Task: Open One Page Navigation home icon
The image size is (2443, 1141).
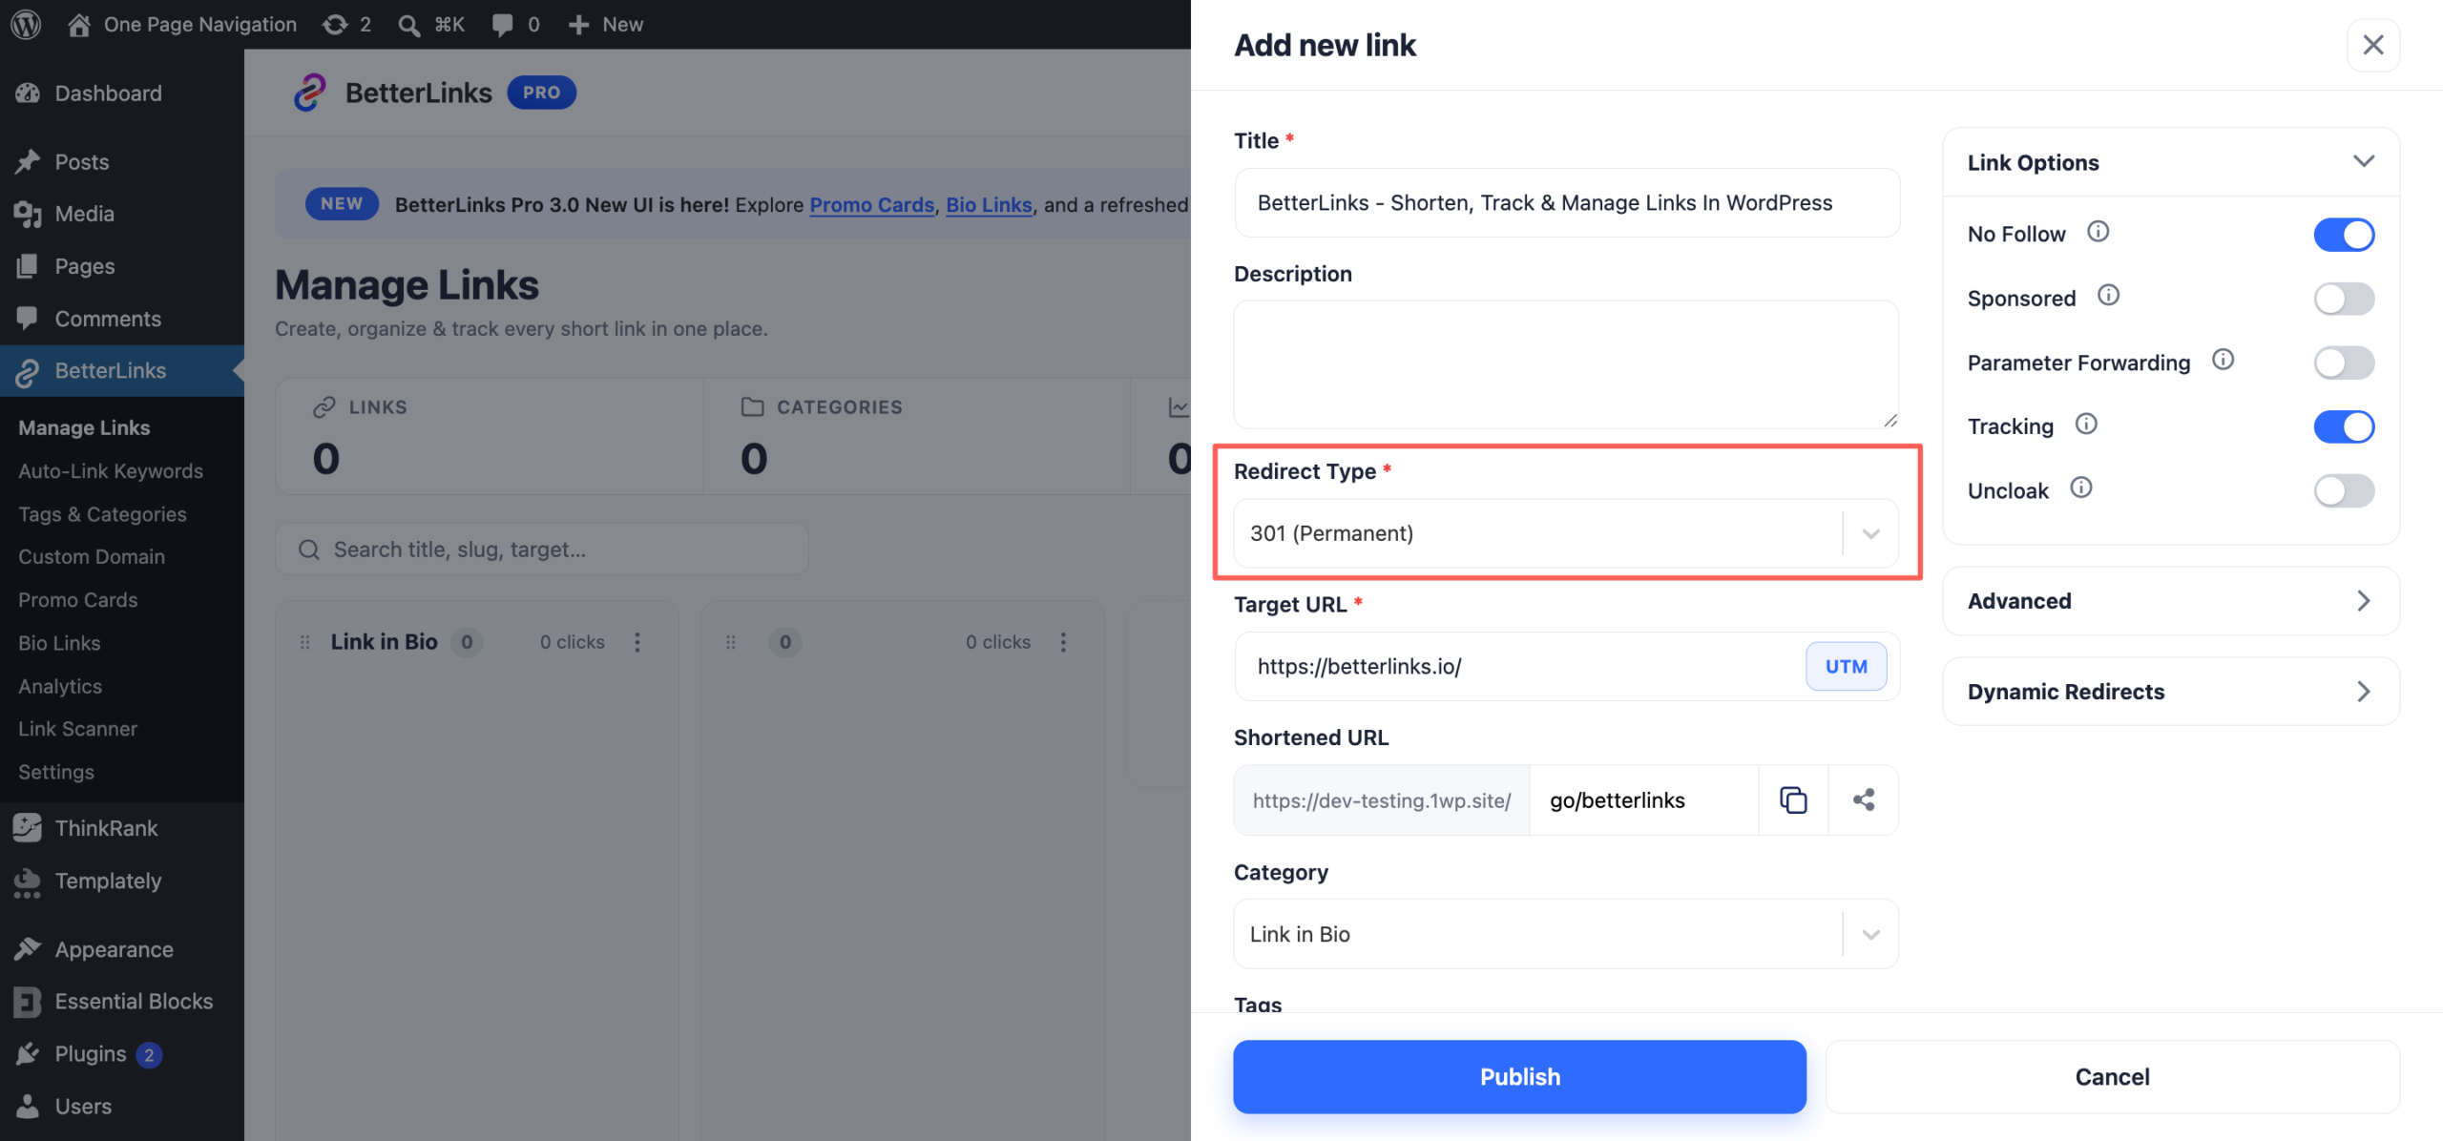Action: pyautogui.click(x=79, y=24)
